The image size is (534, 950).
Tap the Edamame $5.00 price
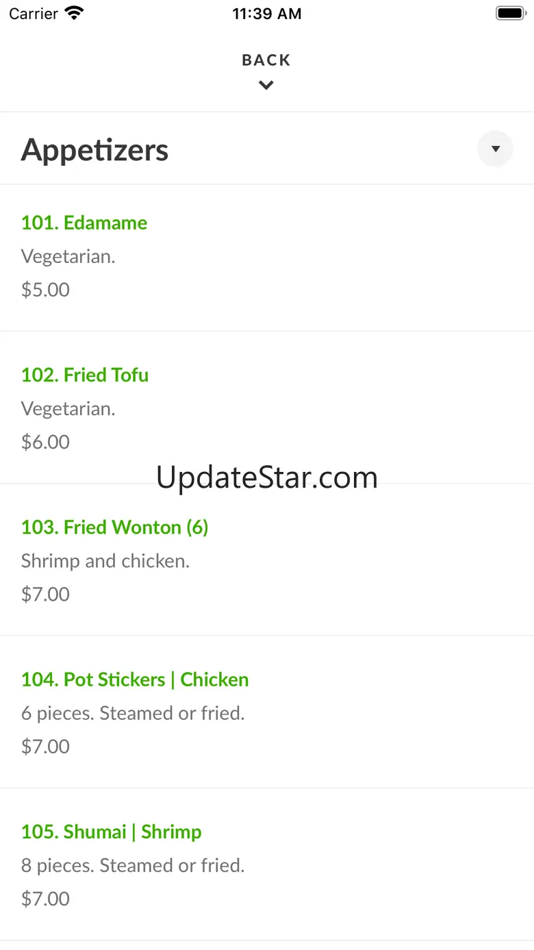[x=45, y=290]
